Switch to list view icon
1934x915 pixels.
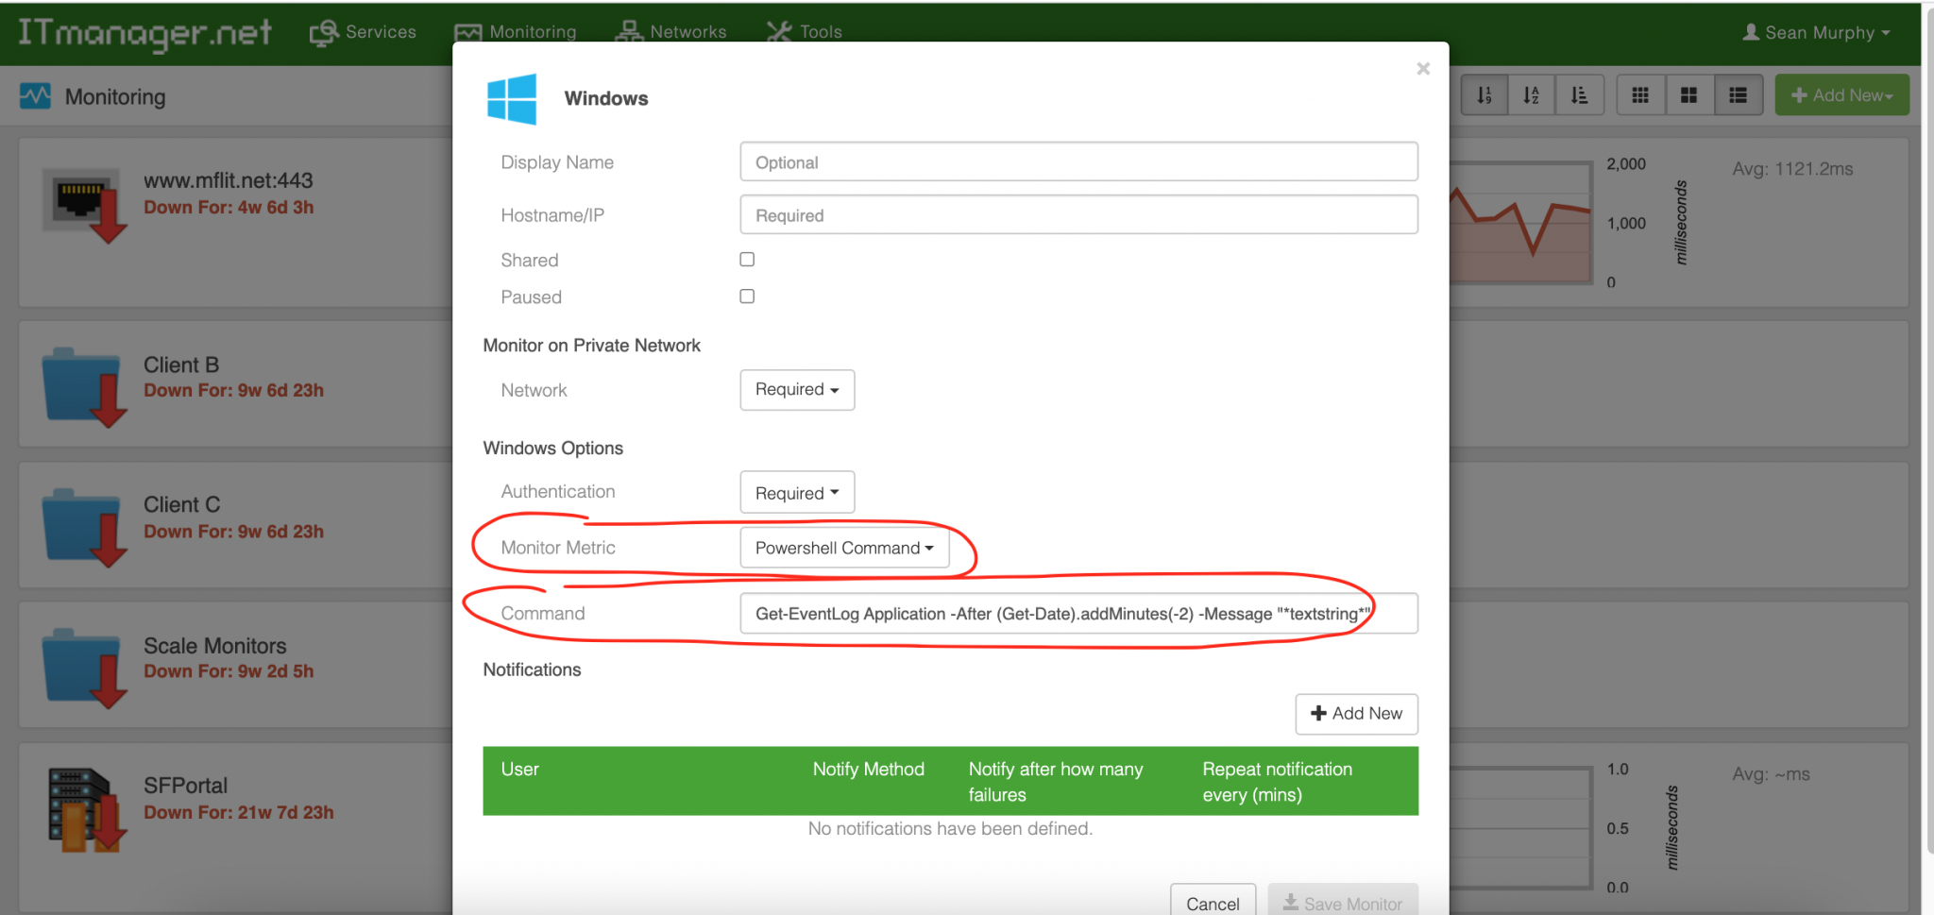point(1739,94)
